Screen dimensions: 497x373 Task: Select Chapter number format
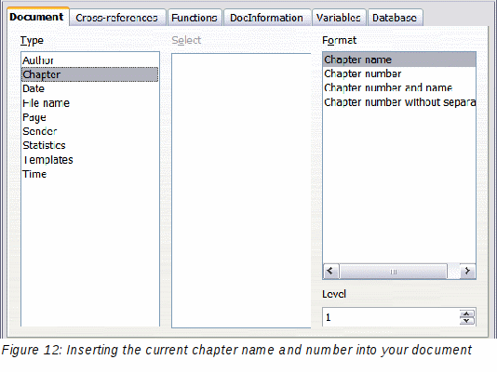(x=399, y=73)
